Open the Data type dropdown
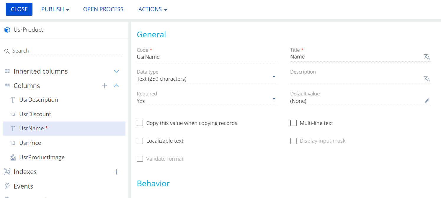This screenshot has height=198, width=441. point(274,77)
